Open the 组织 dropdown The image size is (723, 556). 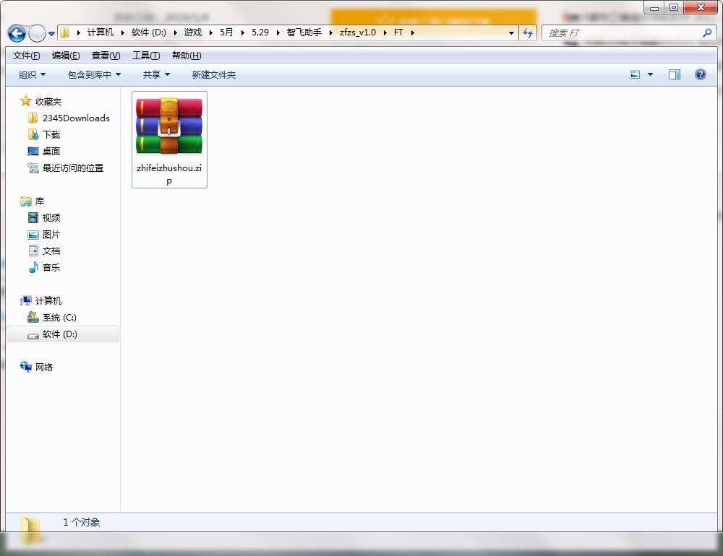pos(32,74)
